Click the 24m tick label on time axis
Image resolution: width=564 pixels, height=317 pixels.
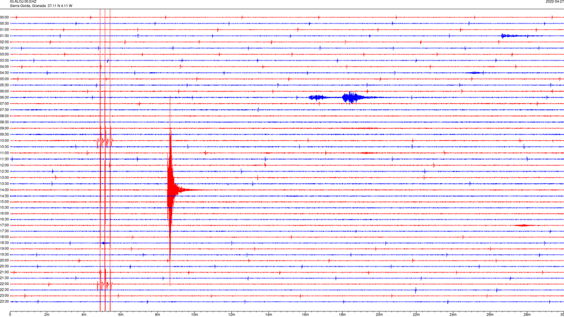[x=453, y=315]
